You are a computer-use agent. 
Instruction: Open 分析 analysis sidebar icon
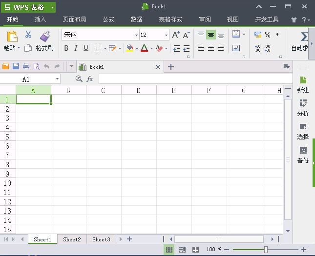point(303,103)
